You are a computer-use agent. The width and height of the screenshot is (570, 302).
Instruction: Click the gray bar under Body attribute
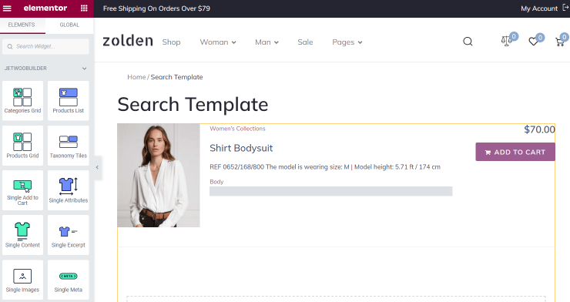(x=330, y=191)
